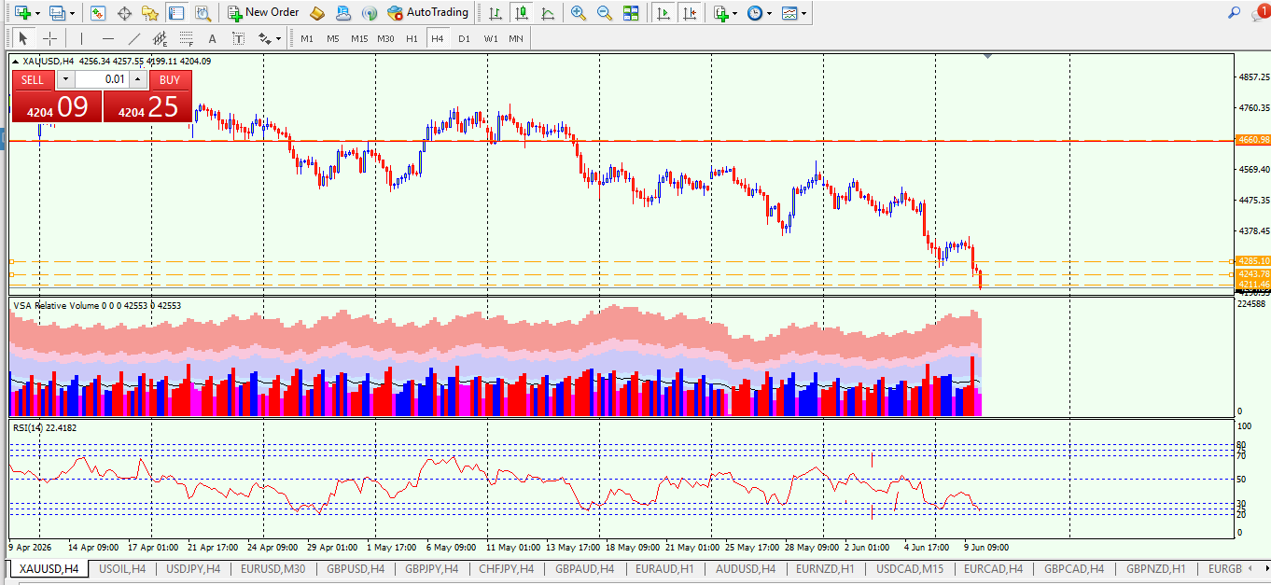The height and width of the screenshot is (585, 1271).
Task: Open the Strategy Tester icon
Action: point(202,13)
